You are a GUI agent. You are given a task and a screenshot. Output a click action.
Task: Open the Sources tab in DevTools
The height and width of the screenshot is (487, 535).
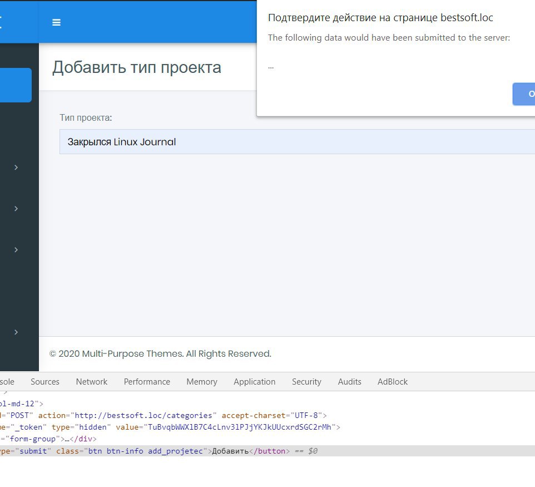pos(45,382)
